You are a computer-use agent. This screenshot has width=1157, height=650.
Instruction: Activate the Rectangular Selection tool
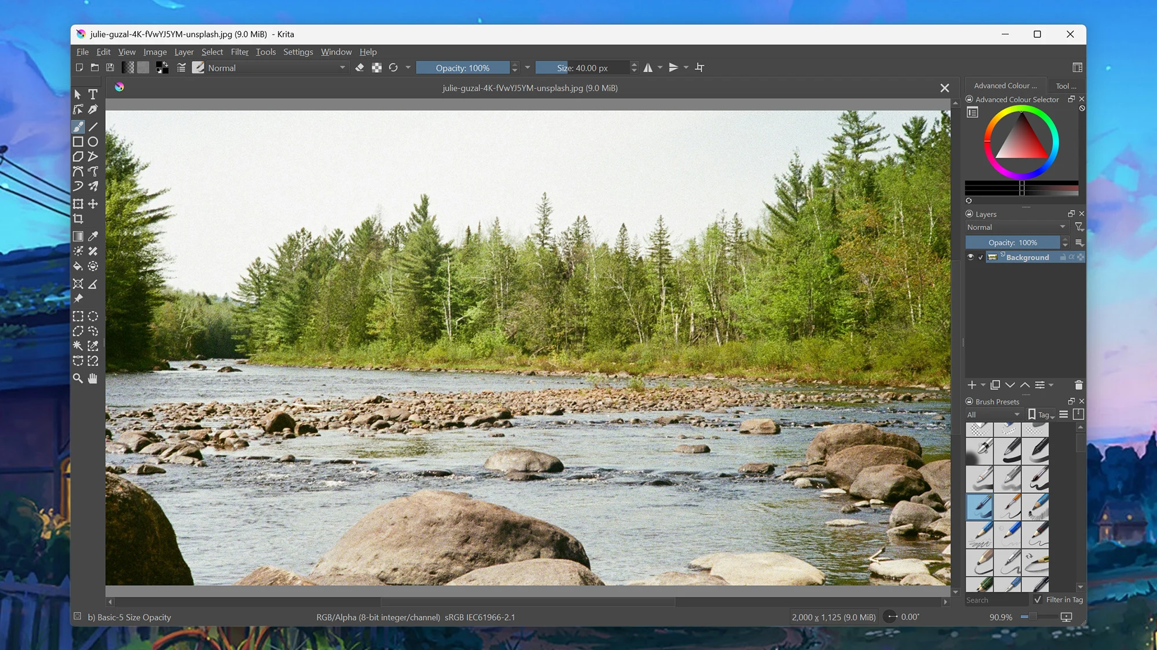78,316
